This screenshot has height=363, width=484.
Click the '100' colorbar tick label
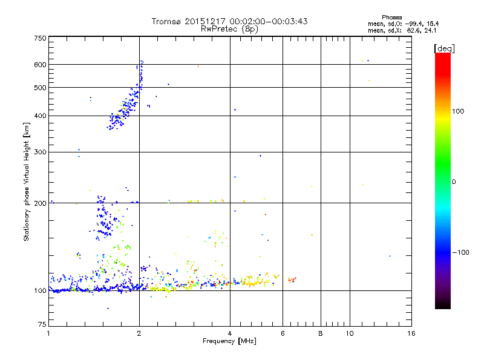pos(458,111)
